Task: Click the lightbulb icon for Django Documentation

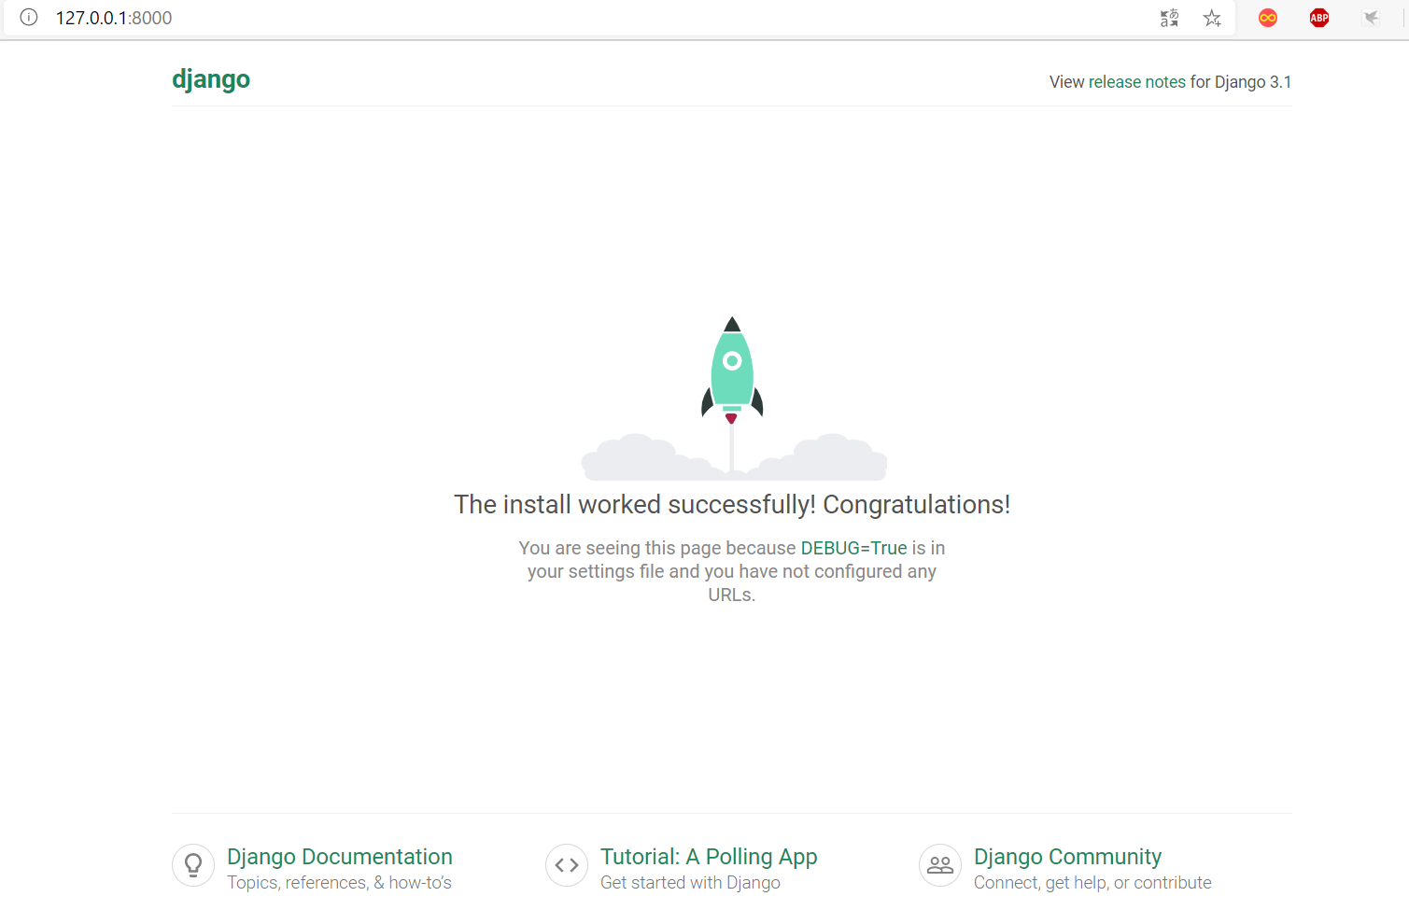Action: [193, 865]
